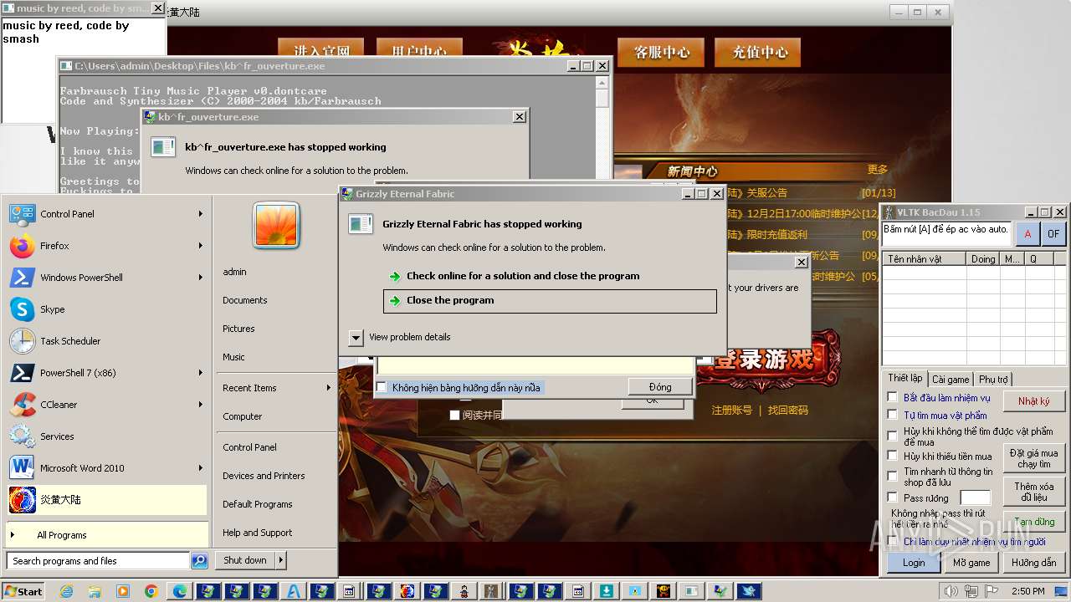Click 充值中心 button in game launcher
This screenshot has width=1071, height=602.
point(760,52)
